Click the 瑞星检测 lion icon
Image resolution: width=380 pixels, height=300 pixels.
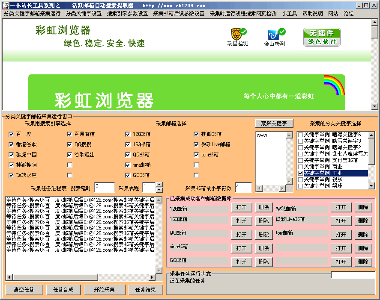pos(237,34)
